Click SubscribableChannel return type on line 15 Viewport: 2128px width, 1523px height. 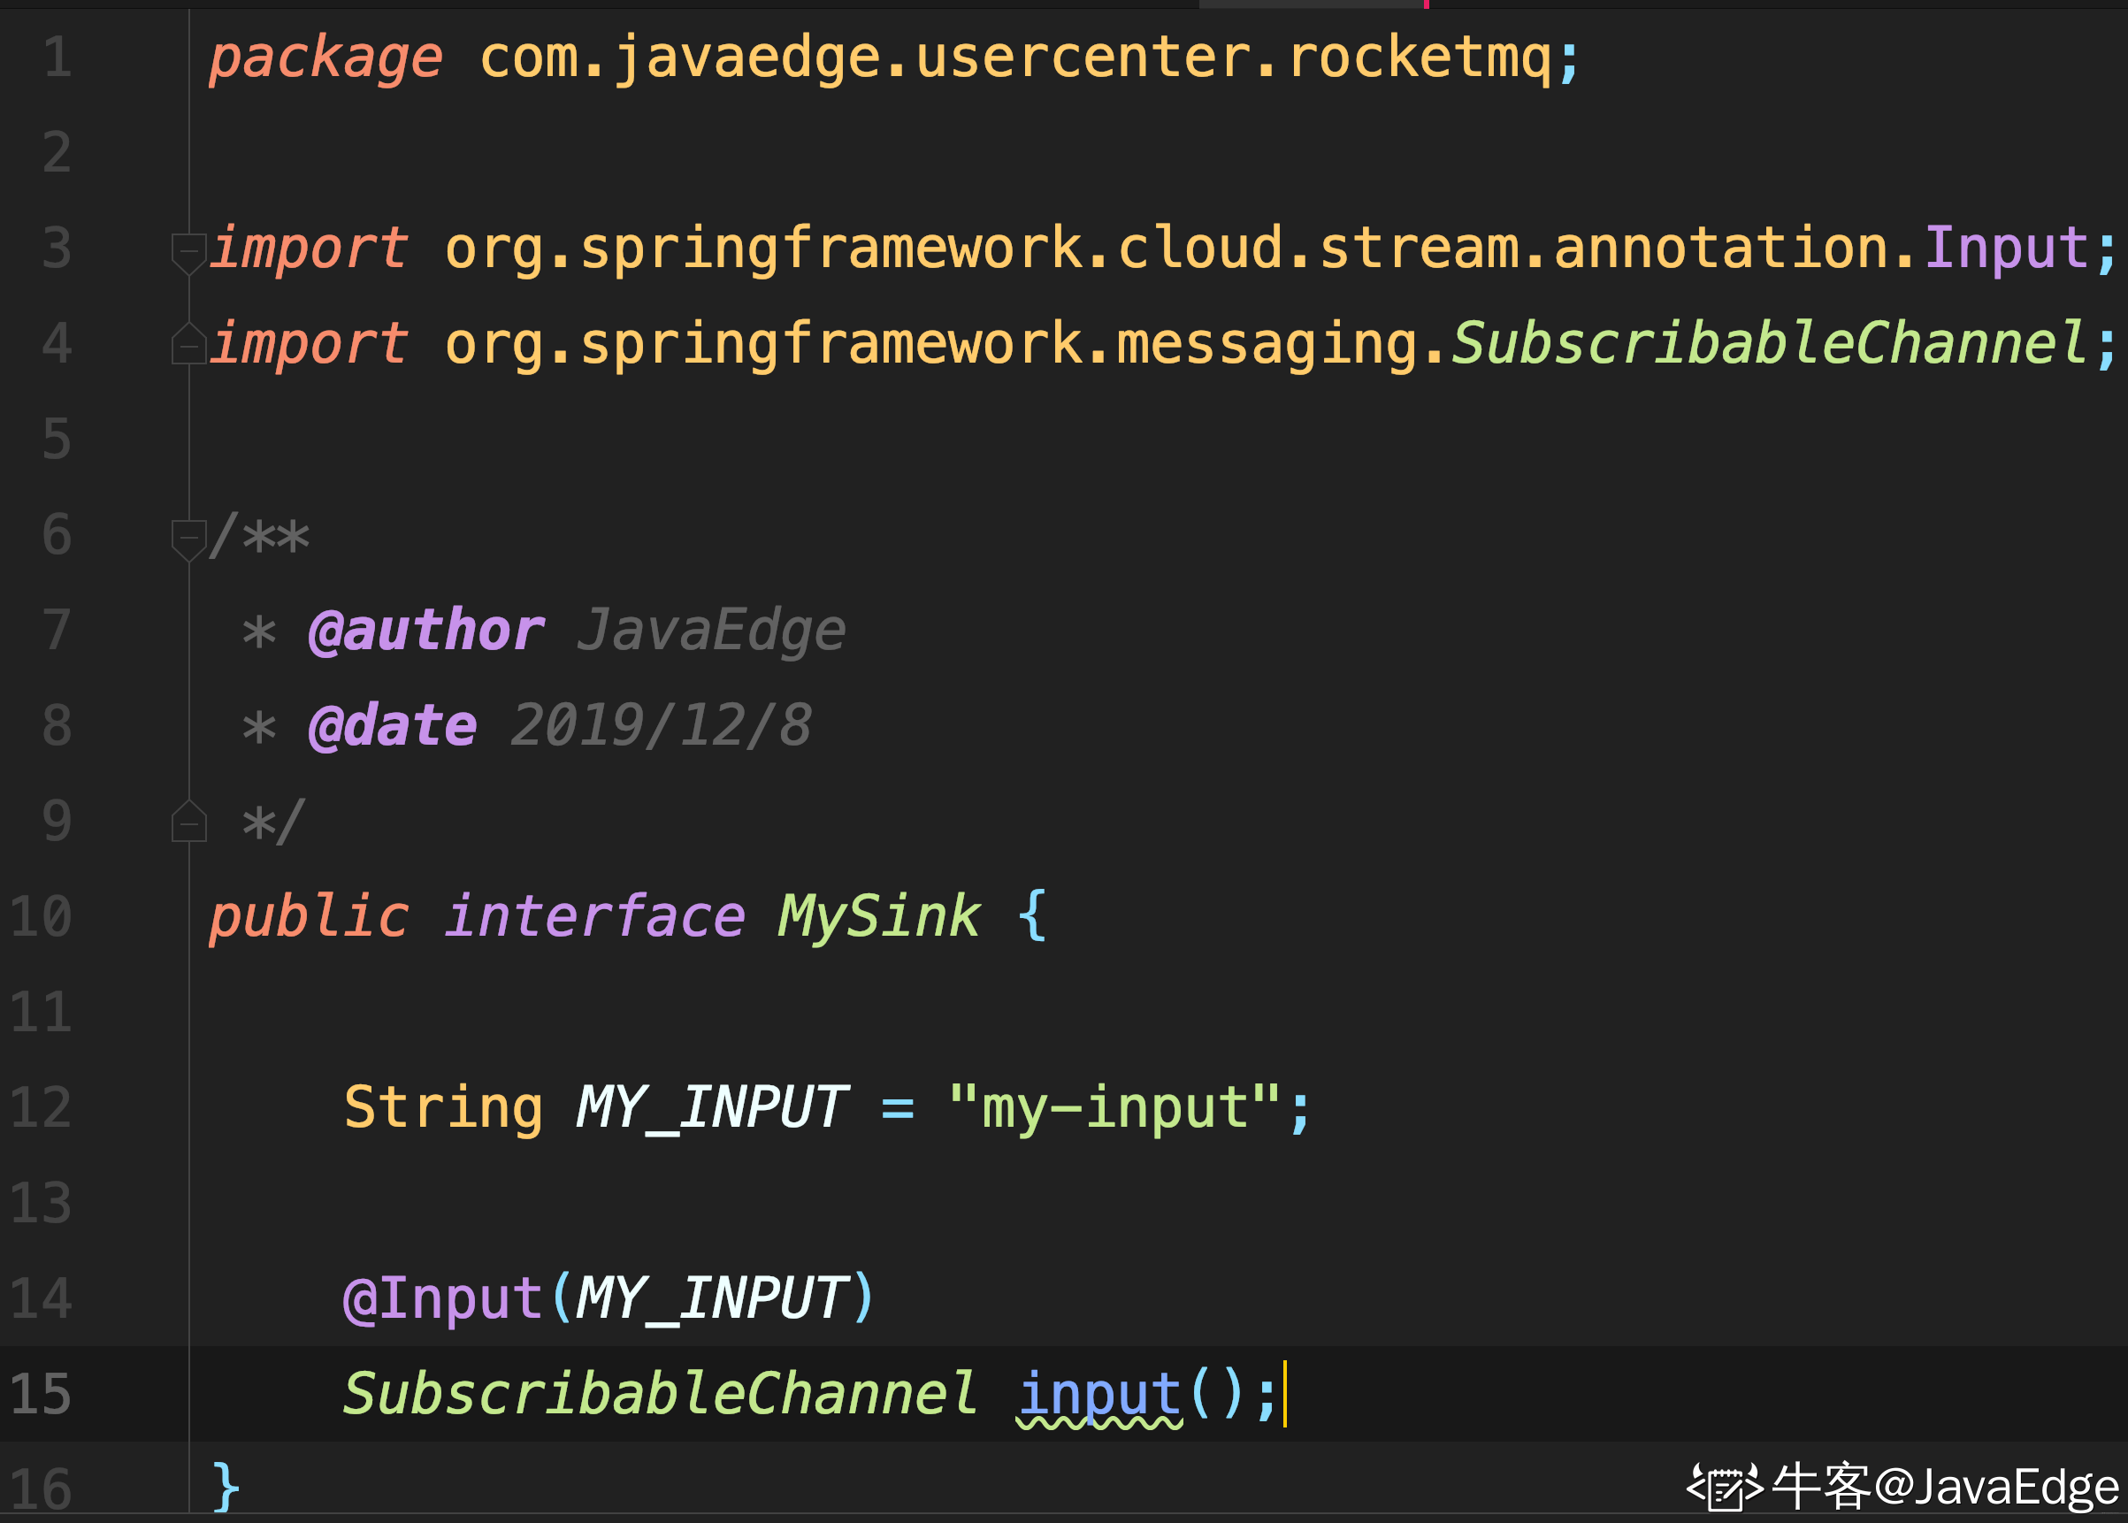tap(659, 1395)
